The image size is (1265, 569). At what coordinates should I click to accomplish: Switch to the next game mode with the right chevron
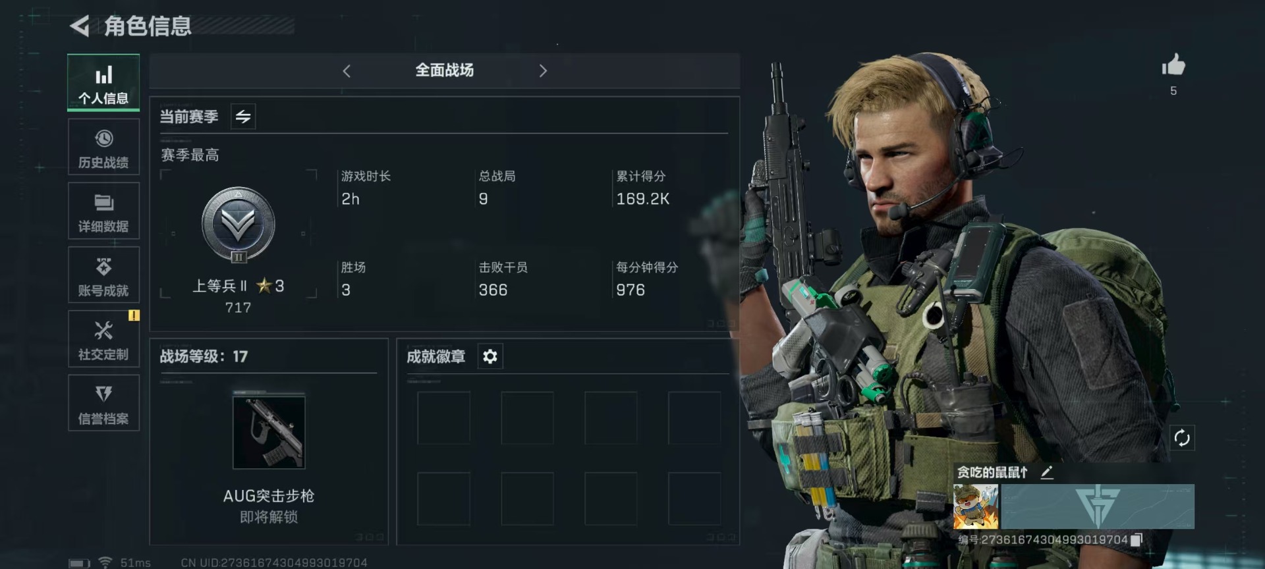(x=543, y=70)
